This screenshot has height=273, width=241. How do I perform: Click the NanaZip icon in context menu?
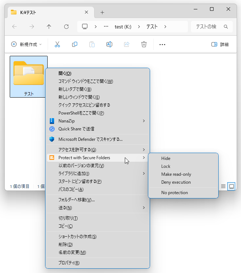tap(52, 121)
